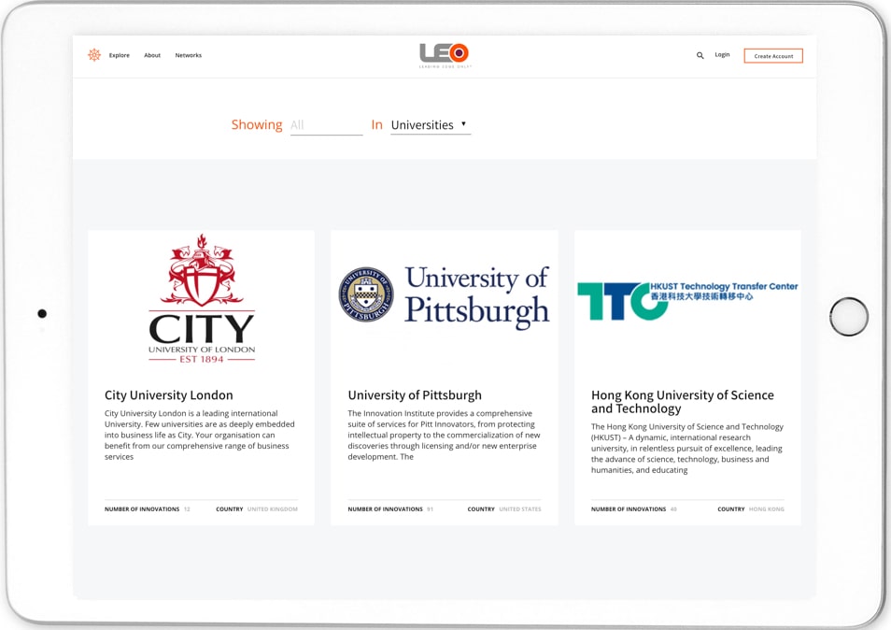Screen dimensions: 891x630
Task: Open the HKUST Technology Transfer Center logo
Action: [687, 300]
